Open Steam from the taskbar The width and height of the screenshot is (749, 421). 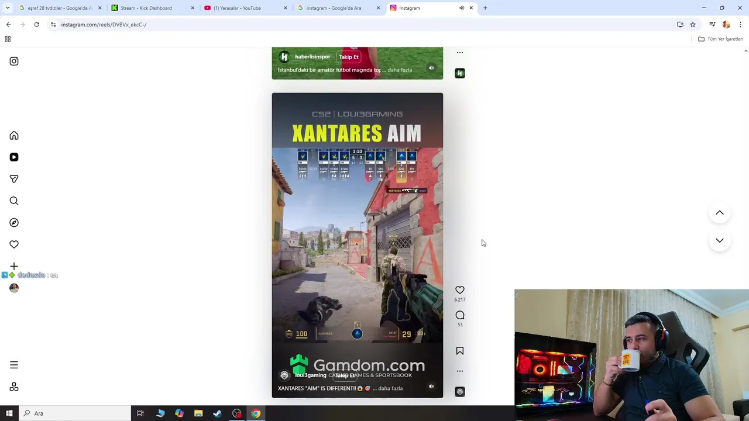coord(217,413)
